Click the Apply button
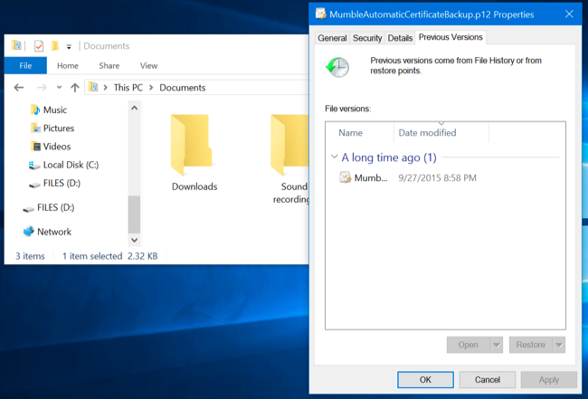 point(548,379)
